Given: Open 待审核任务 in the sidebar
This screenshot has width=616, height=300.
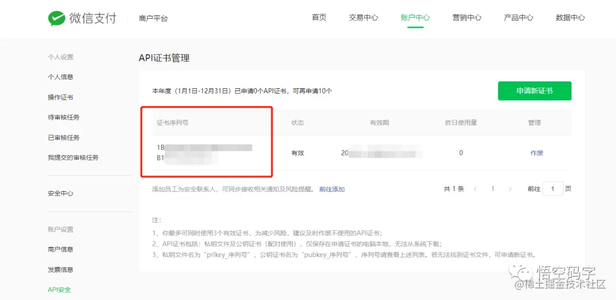Looking at the screenshot, I should 64,117.
